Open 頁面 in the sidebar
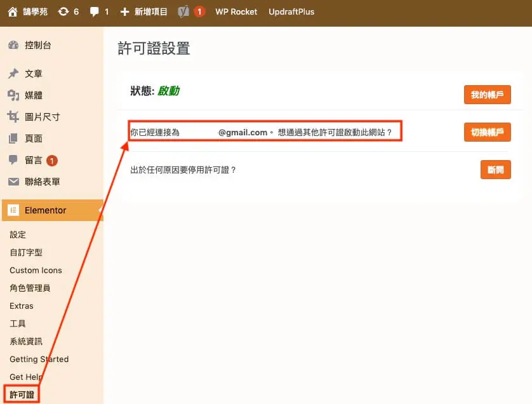This screenshot has width=532, height=404. point(34,138)
